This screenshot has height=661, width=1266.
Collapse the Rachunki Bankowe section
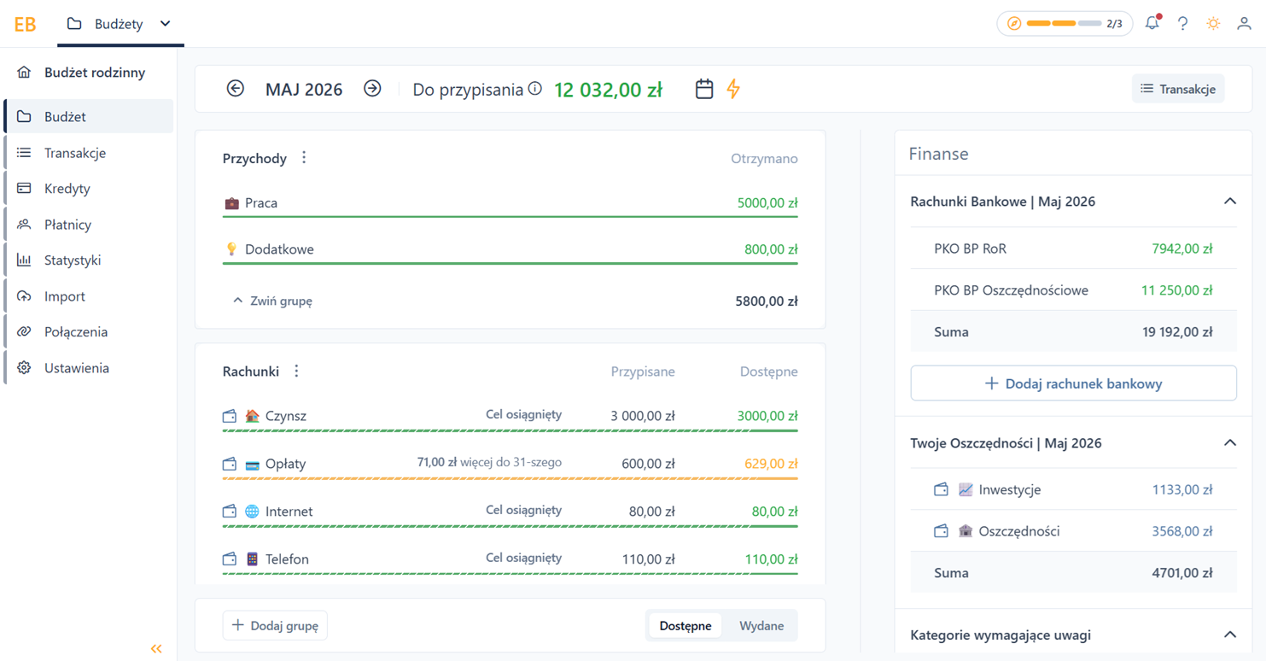point(1230,202)
